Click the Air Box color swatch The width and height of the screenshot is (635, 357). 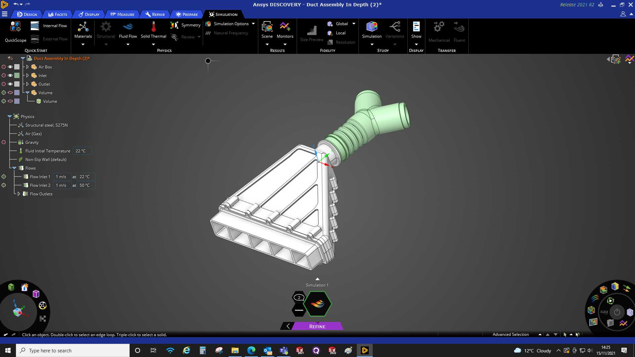[17, 67]
